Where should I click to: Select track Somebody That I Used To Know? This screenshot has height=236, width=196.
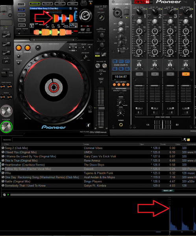(99, 186)
